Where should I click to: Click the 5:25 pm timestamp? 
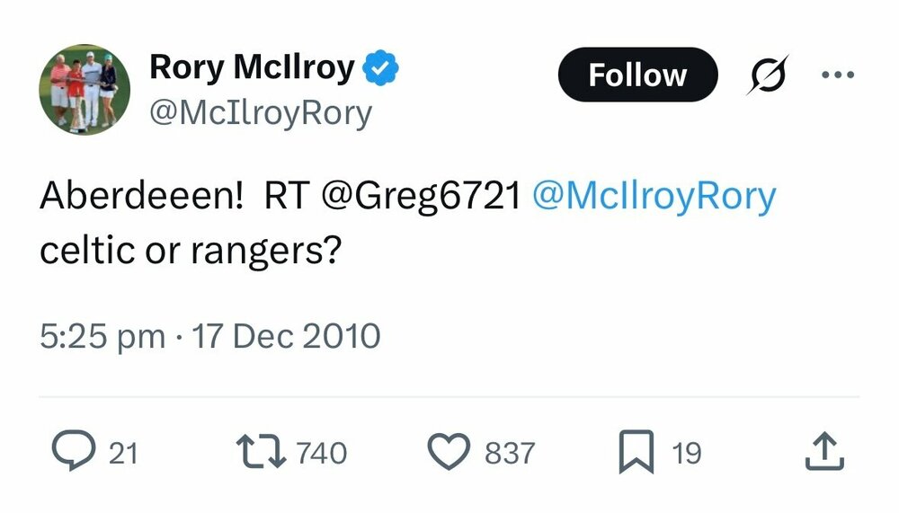(102, 336)
